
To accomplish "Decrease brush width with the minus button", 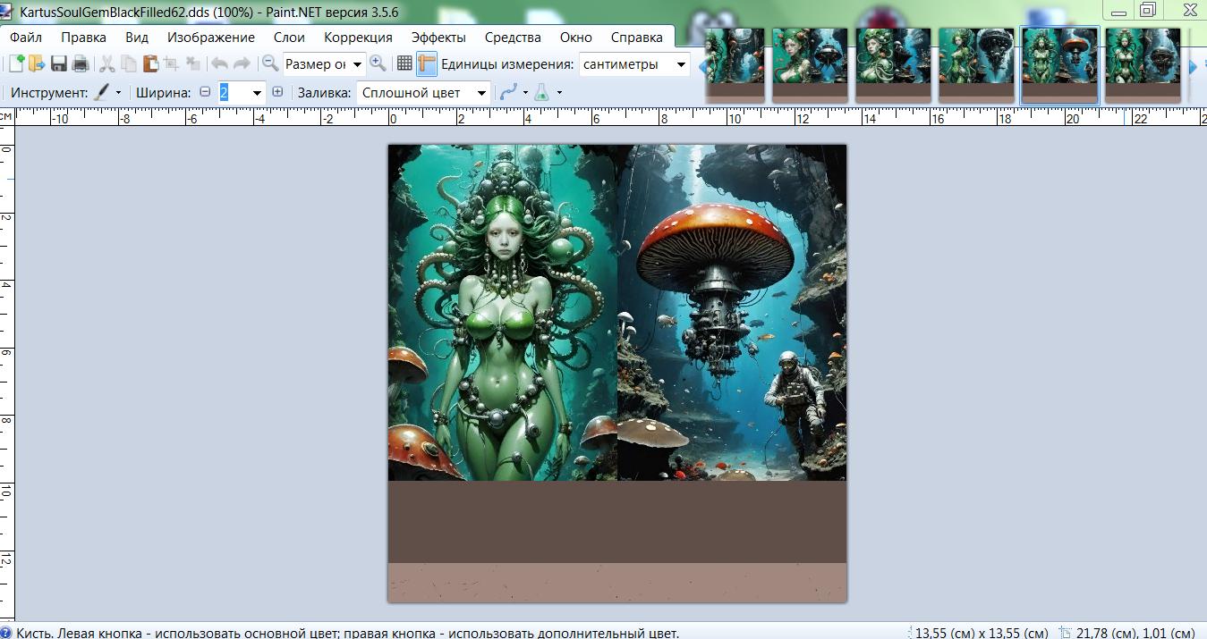I will (205, 92).
